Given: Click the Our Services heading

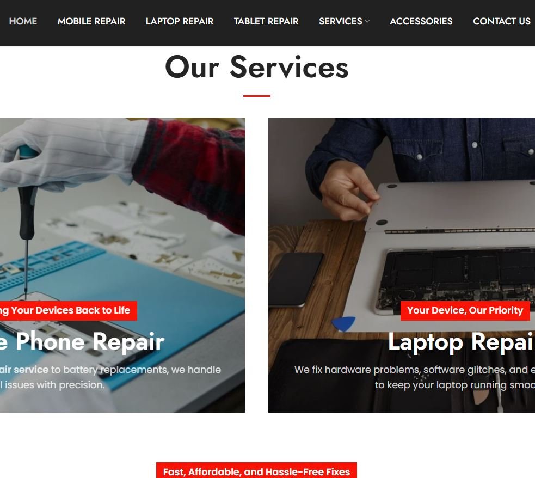Looking at the screenshot, I should click(x=256, y=67).
